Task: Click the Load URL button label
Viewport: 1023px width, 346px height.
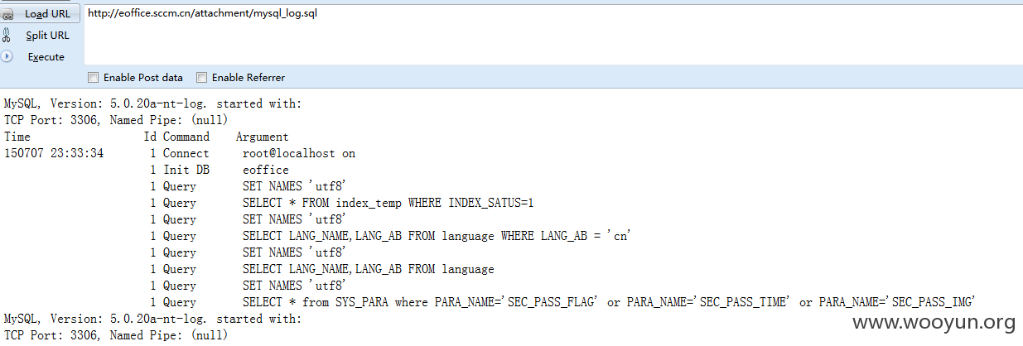Action: [47, 14]
